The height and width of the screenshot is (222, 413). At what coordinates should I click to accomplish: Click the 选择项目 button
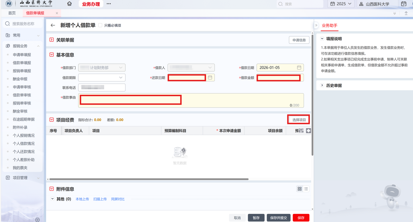point(299,120)
